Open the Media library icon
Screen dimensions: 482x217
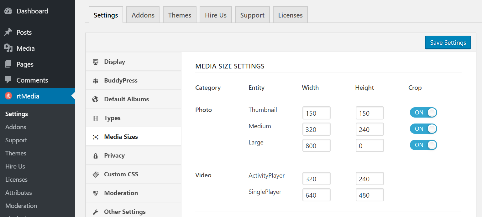(8, 48)
